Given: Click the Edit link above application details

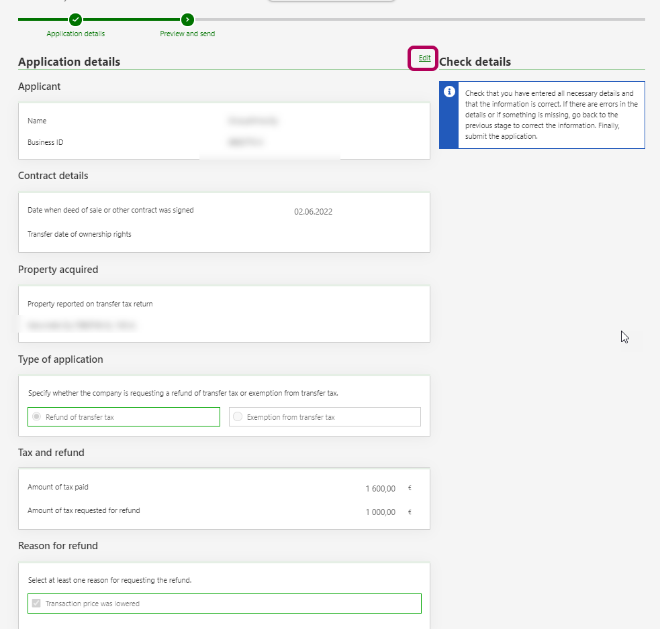Looking at the screenshot, I should (x=424, y=58).
